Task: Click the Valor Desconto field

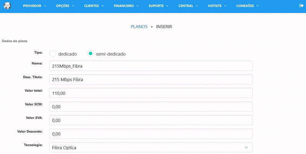Action: [x=151, y=134]
